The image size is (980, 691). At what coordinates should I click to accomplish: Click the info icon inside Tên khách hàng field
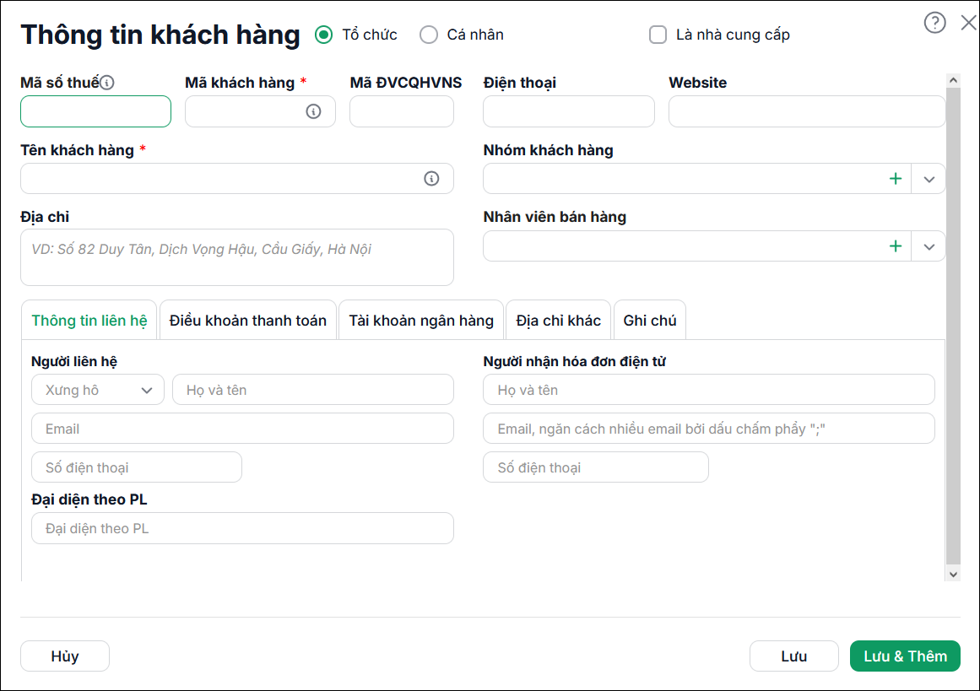pyautogui.click(x=431, y=179)
